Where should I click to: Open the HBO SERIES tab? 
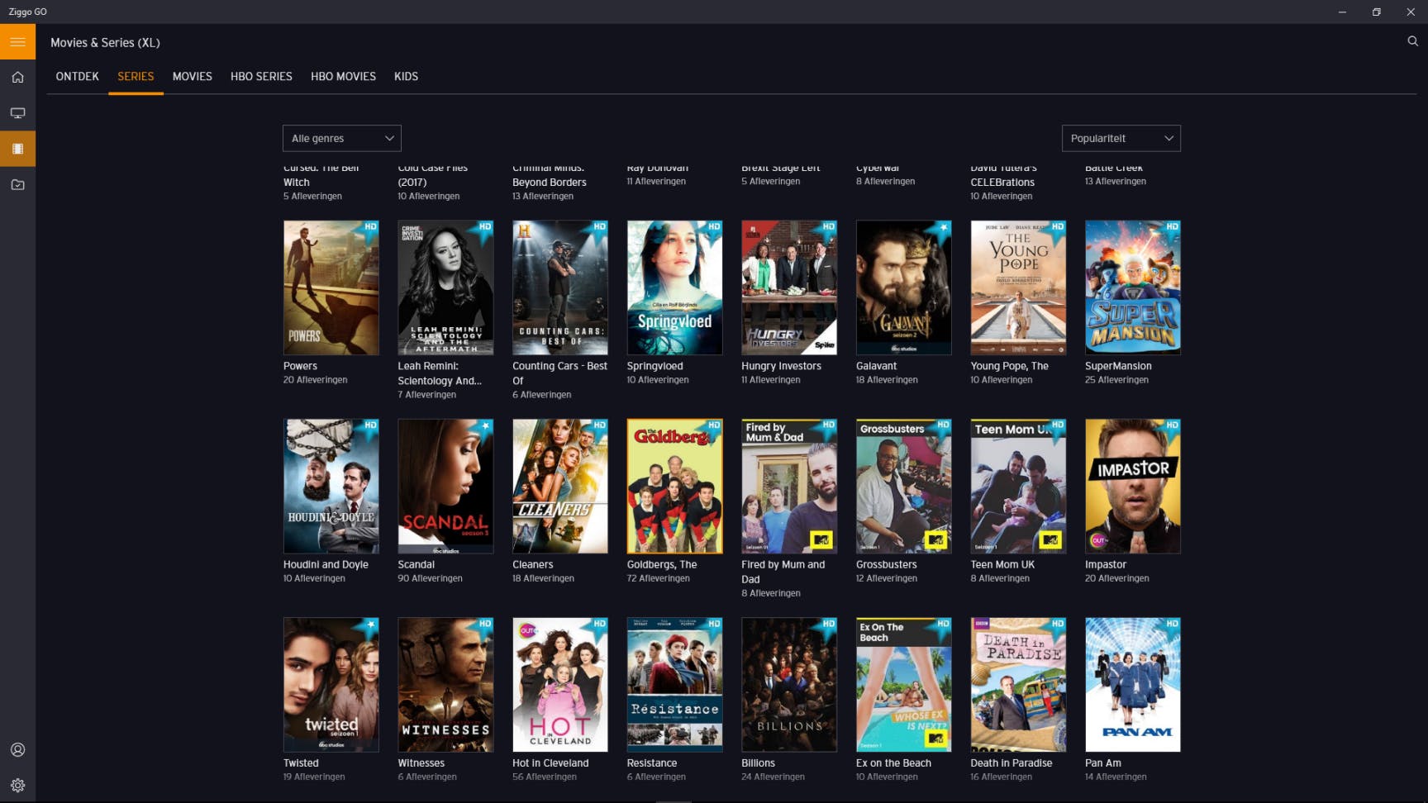[x=261, y=77]
